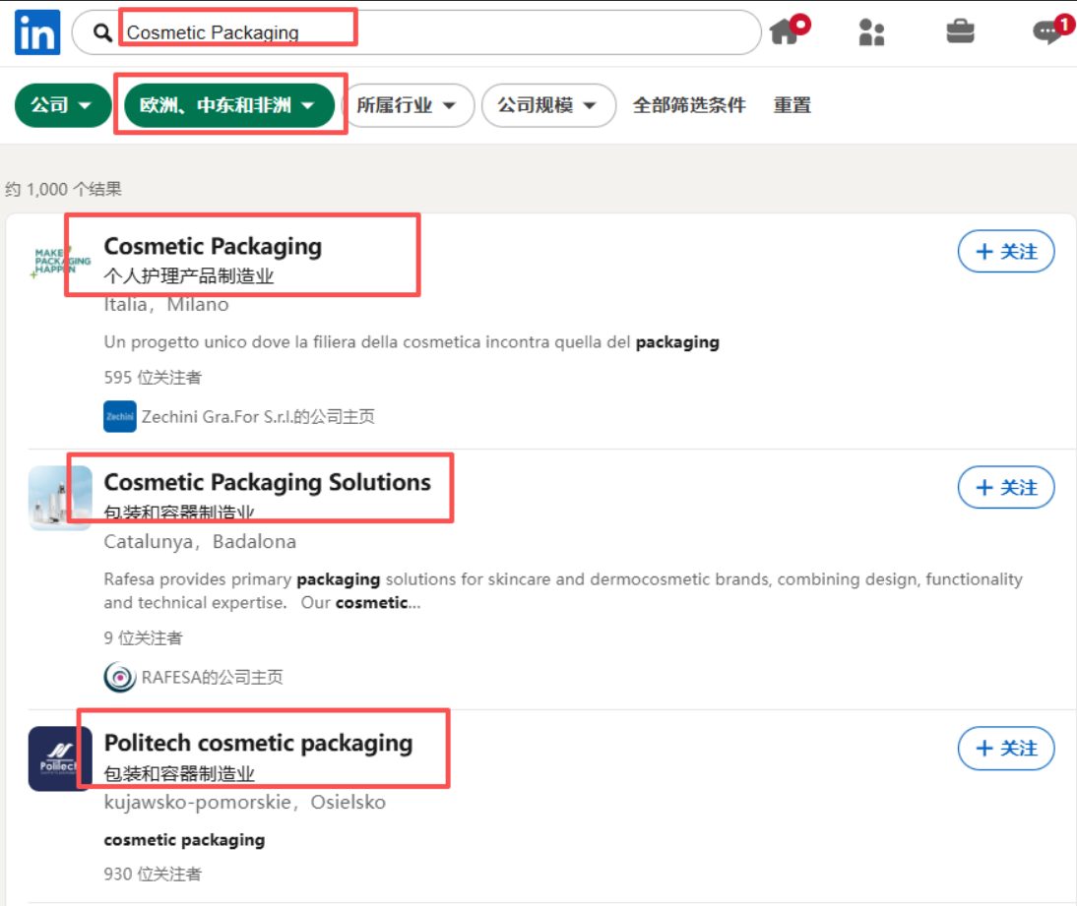The image size is (1077, 906).
Task: Focus the Cosmetic Packaging search field
Action: [416, 32]
